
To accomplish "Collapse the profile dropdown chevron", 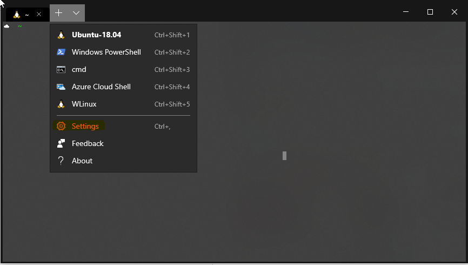I will coord(76,13).
